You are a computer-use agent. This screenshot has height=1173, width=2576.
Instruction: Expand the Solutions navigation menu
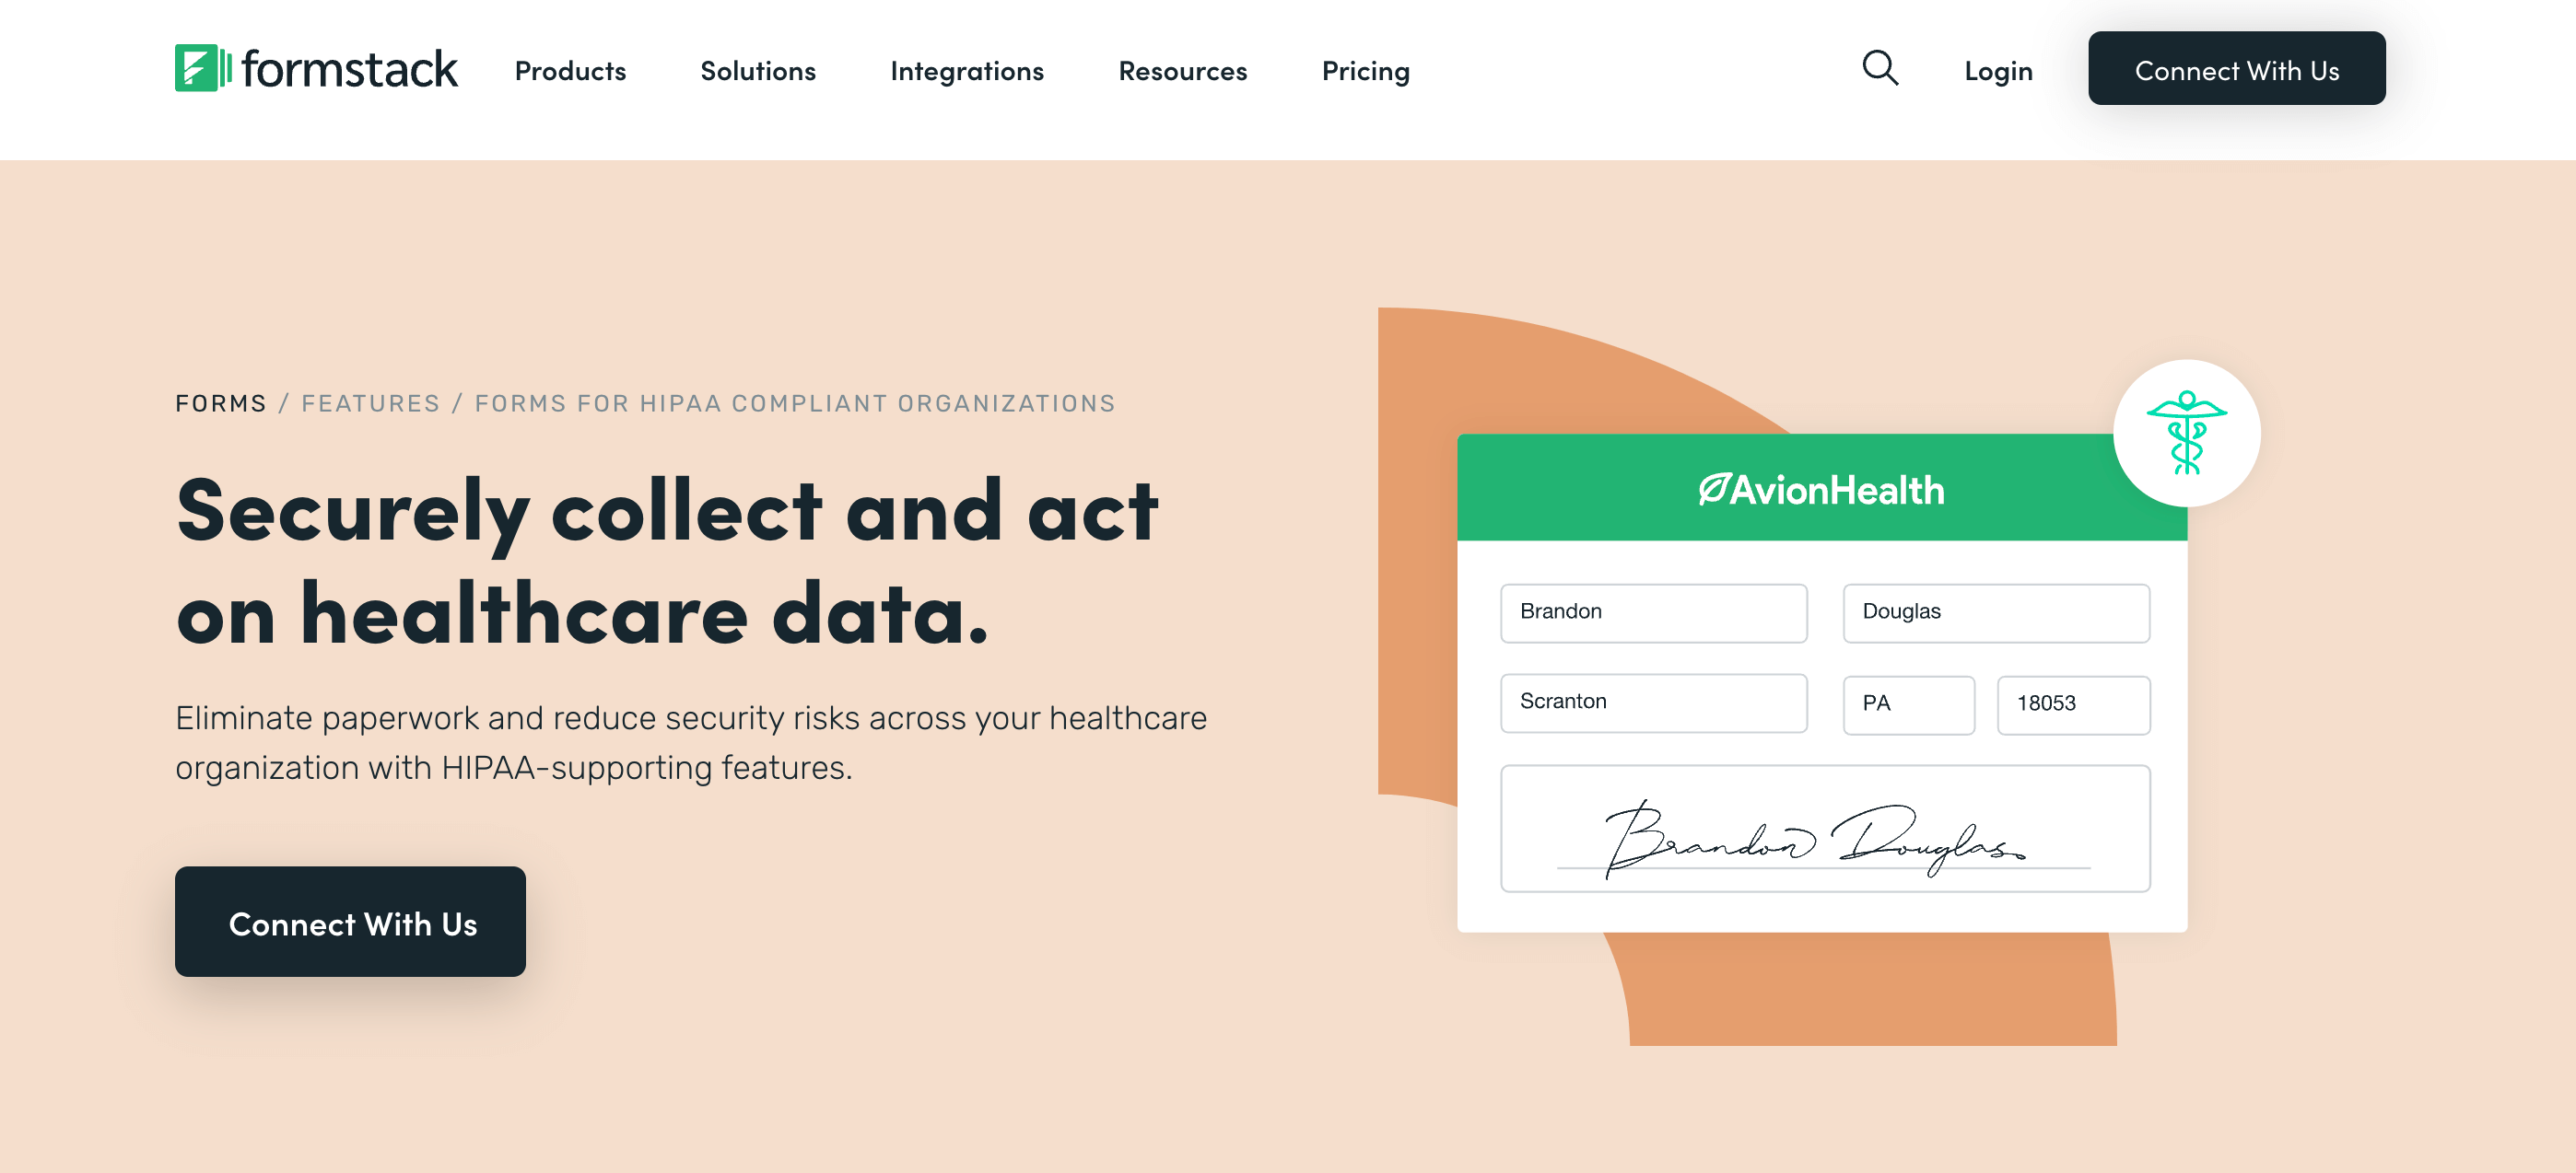(x=757, y=69)
